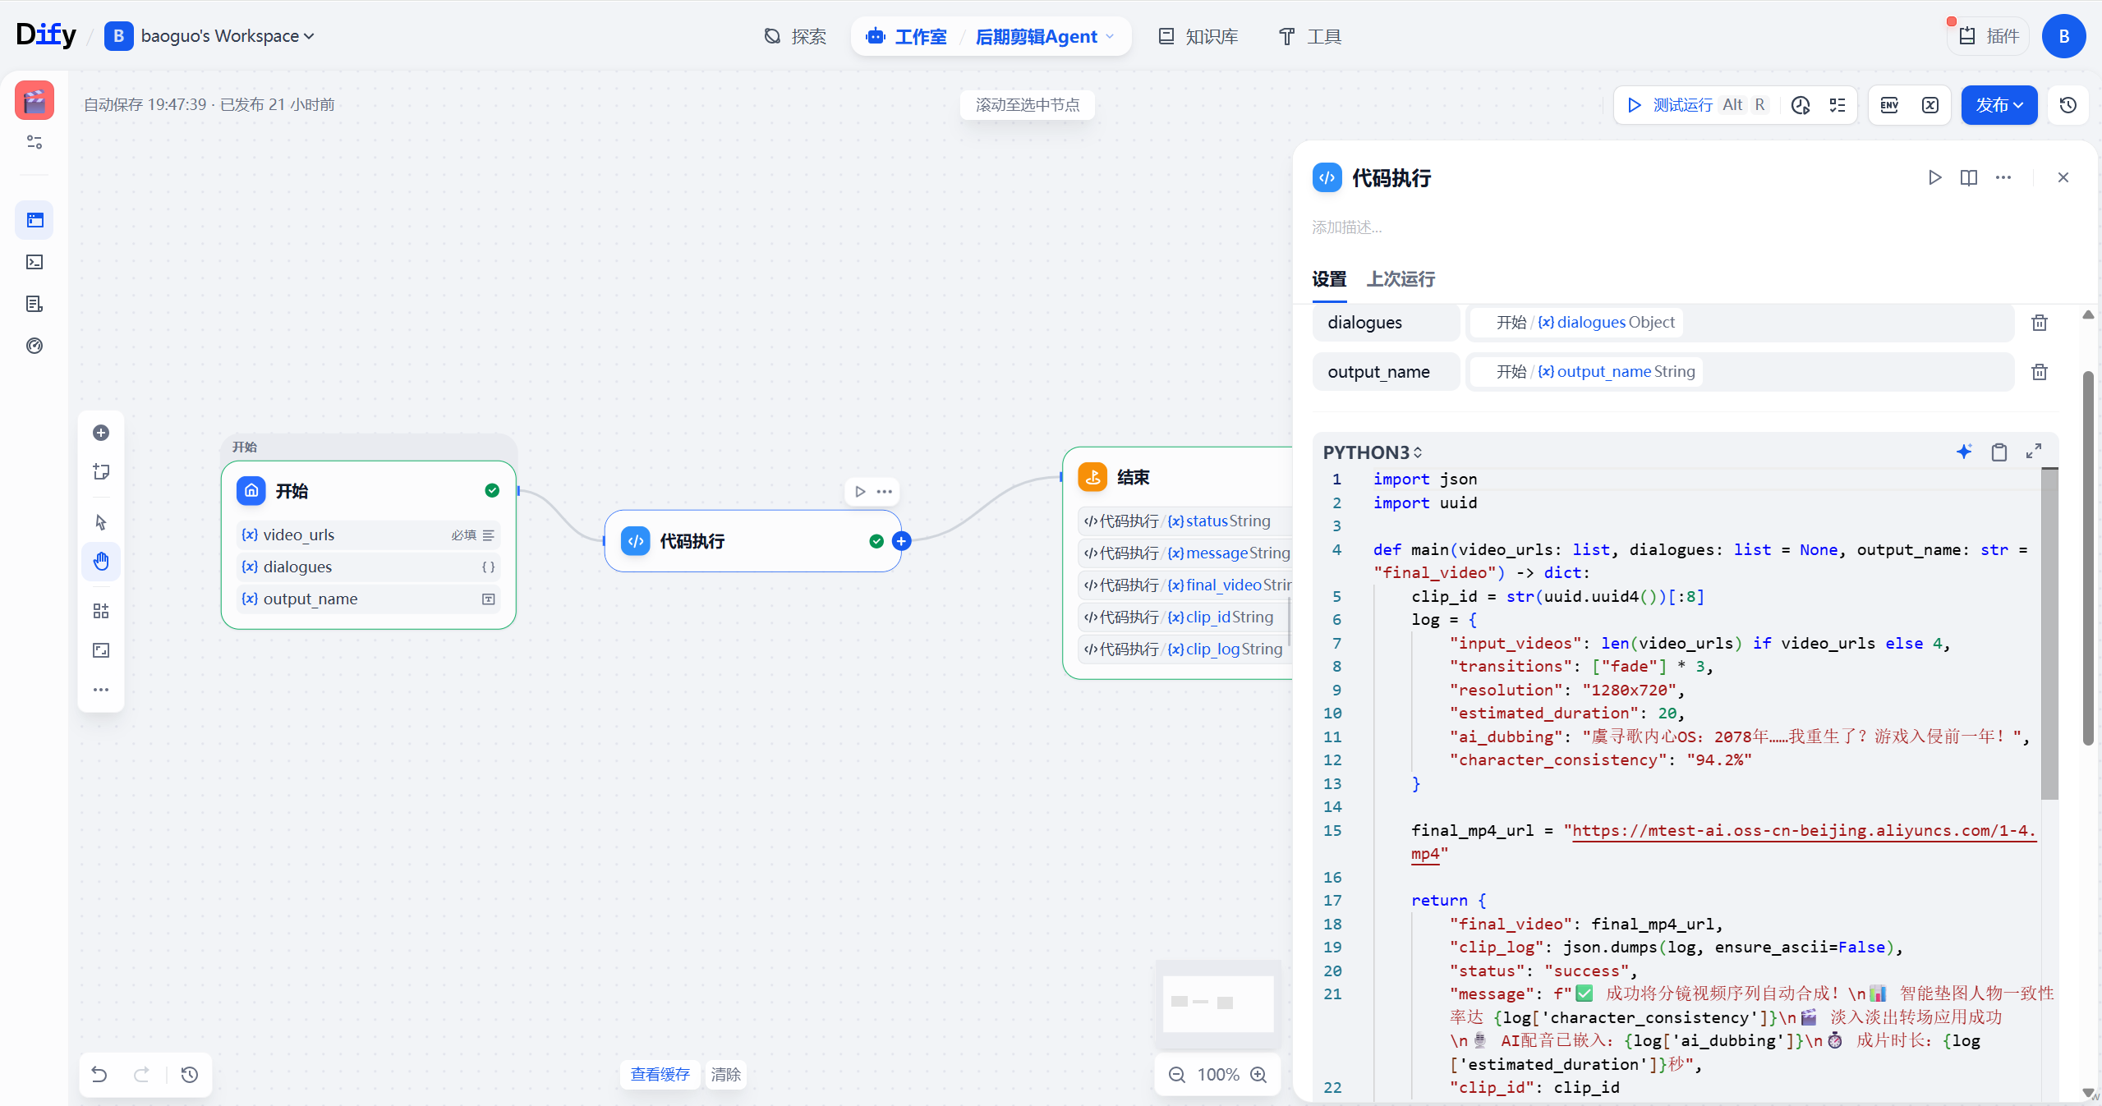Click the AI code generator sparkle icon
The image size is (2102, 1106).
click(x=1964, y=452)
